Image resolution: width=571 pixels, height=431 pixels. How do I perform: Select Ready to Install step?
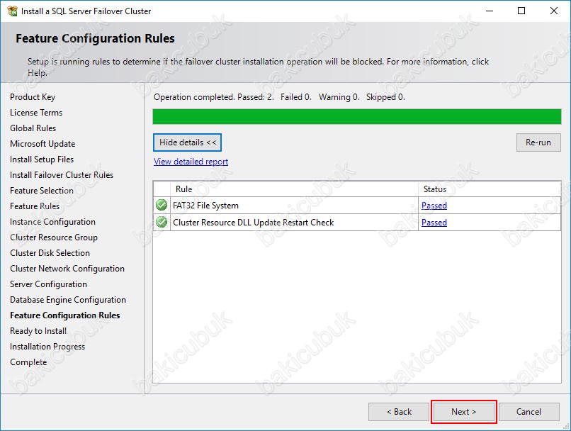pyautogui.click(x=38, y=331)
